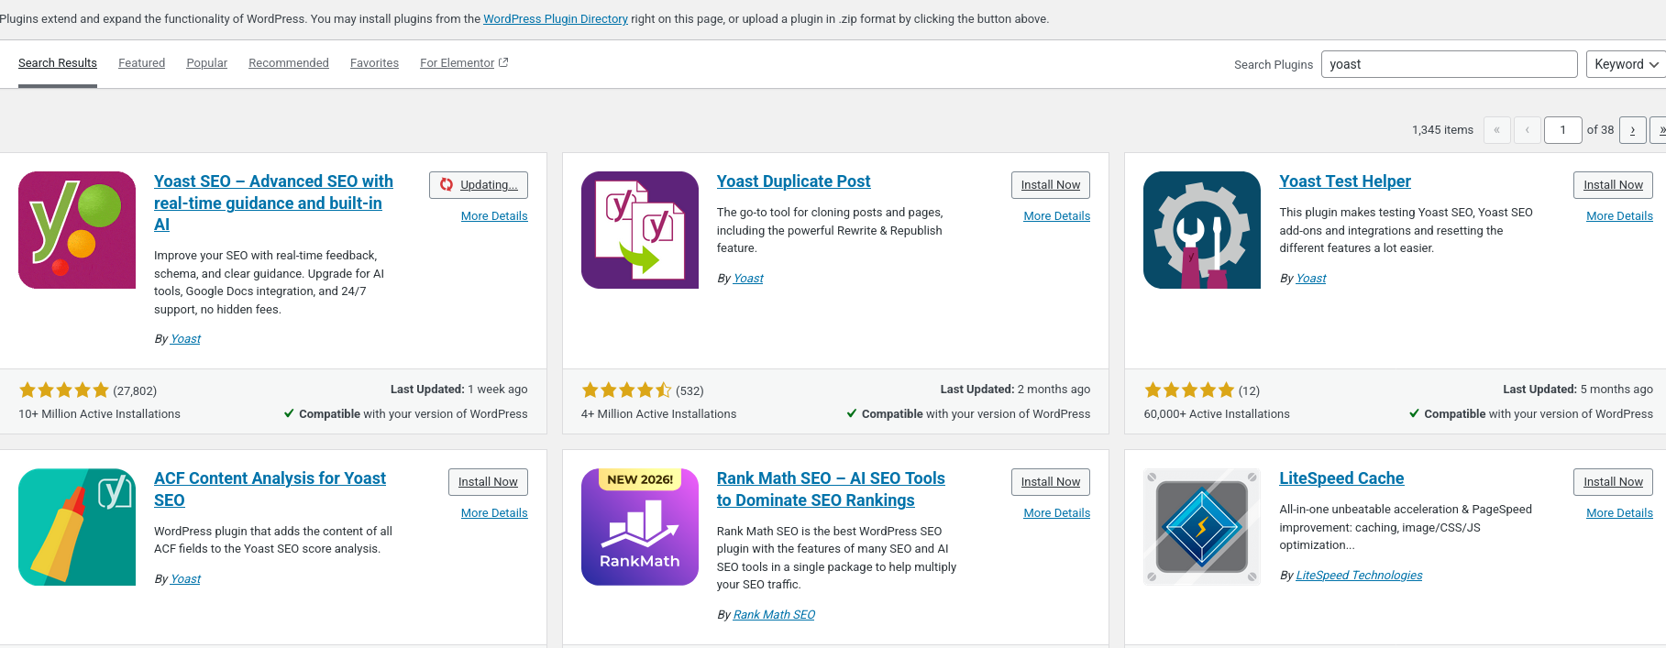The image size is (1666, 648).
Task: Open the For Elementor tab
Action: point(464,62)
